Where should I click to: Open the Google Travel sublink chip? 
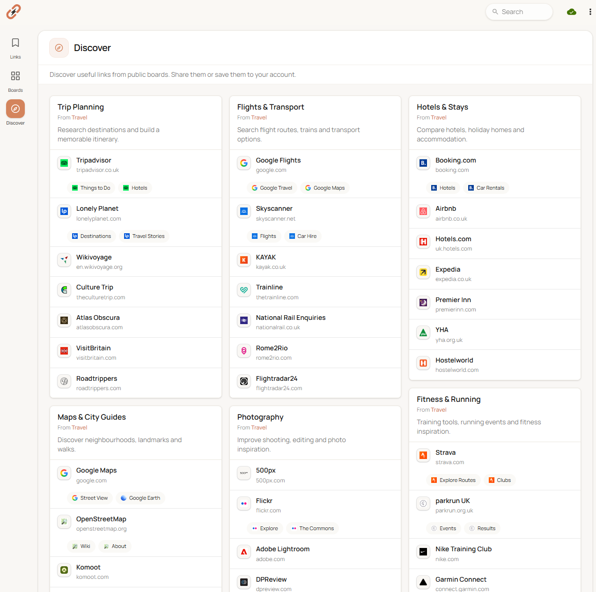272,188
